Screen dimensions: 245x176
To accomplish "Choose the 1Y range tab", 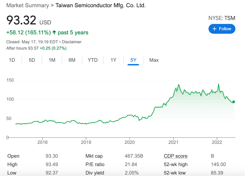I will tap(114, 60).
